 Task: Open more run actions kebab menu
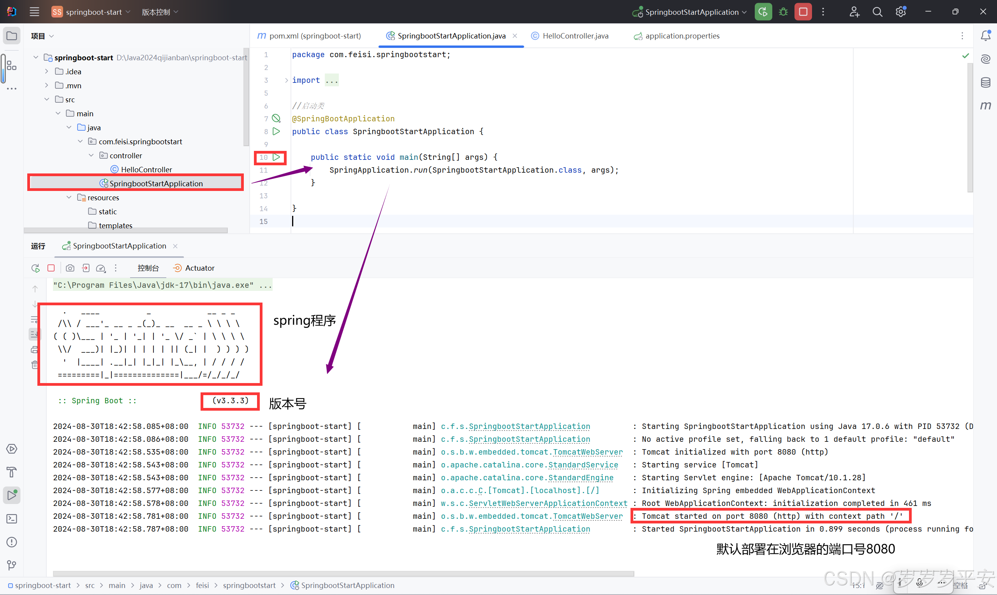click(823, 12)
